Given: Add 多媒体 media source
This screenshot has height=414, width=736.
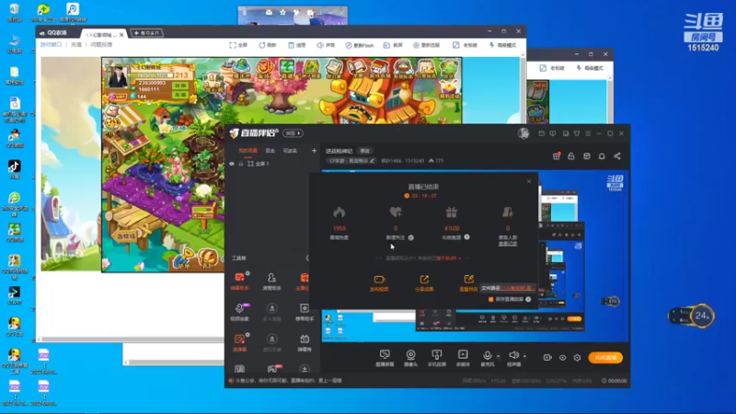Looking at the screenshot, I should click(x=463, y=358).
